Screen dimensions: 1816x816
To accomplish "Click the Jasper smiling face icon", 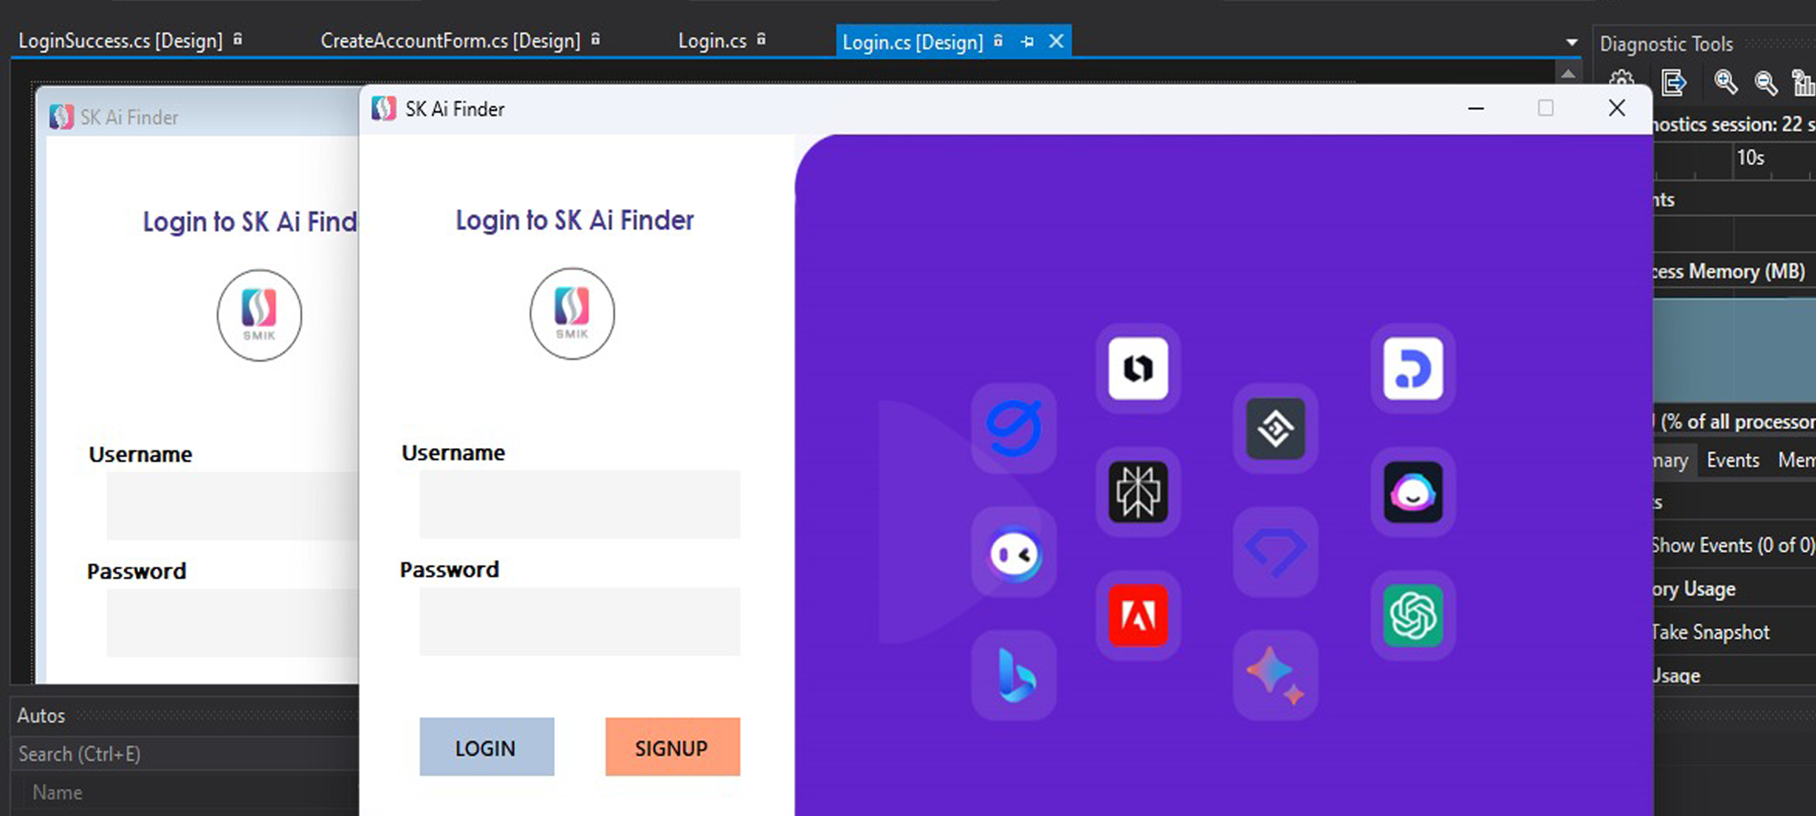I will click(1413, 491).
